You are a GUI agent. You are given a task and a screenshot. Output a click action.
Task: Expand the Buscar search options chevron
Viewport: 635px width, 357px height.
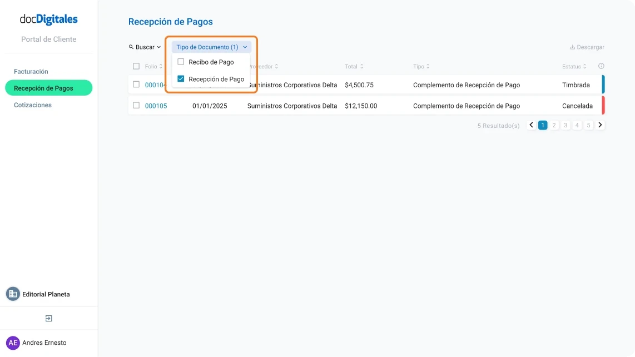(158, 47)
